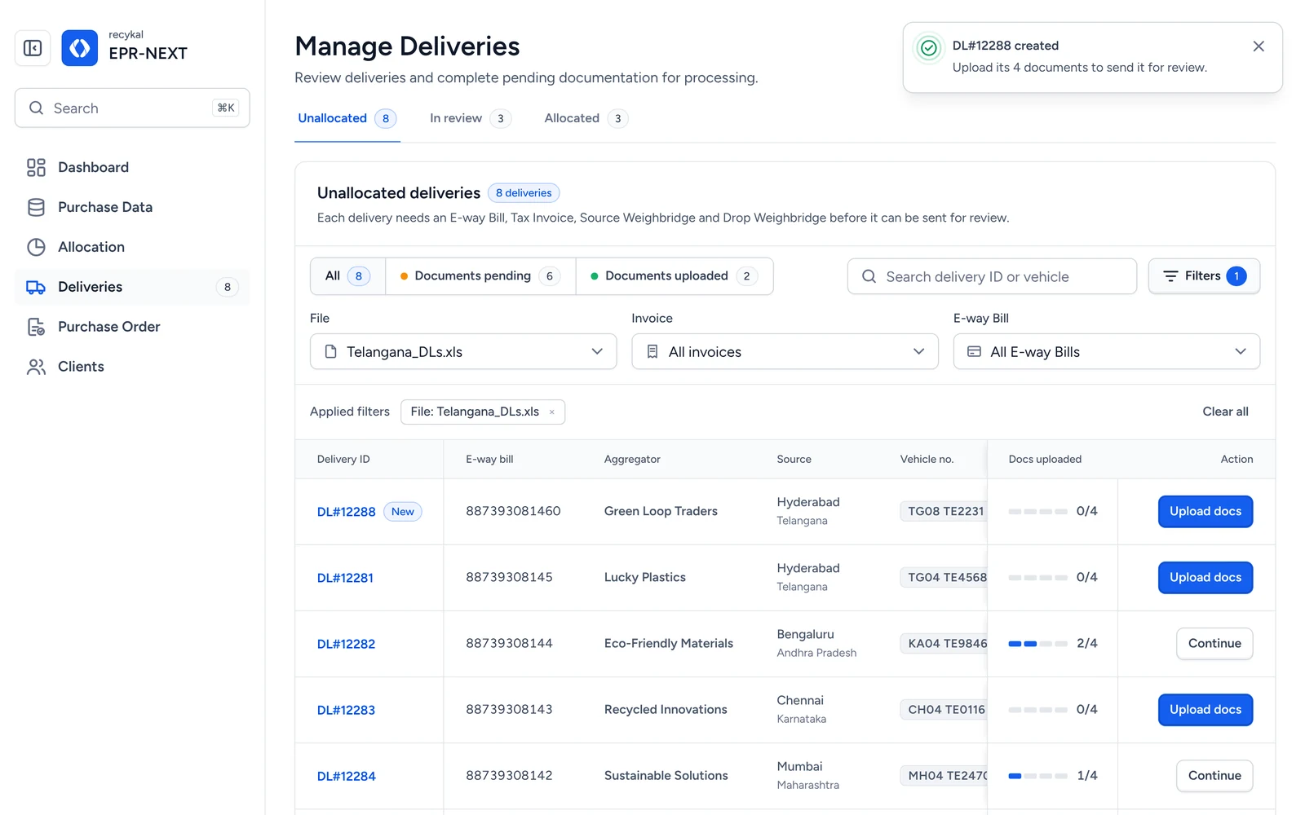Open the File dropdown showing Telangana_DLs.xls
This screenshot has width=1305, height=815.
click(463, 351)
